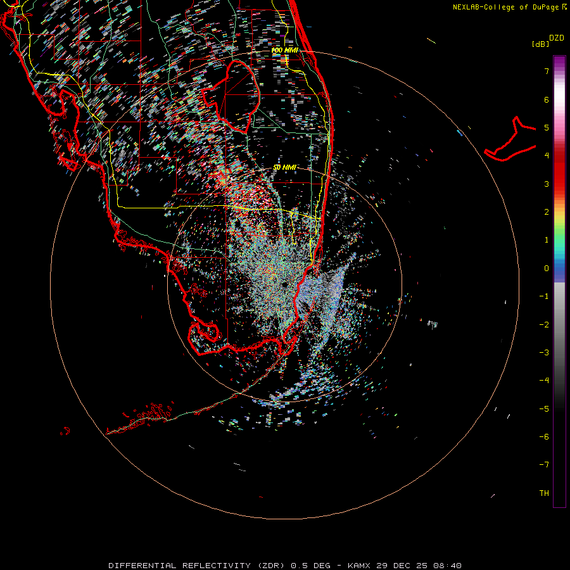Screen dimensions: 570x570
Task: Select the -4 value on the dB scale
Action: [x=544, y=381]
